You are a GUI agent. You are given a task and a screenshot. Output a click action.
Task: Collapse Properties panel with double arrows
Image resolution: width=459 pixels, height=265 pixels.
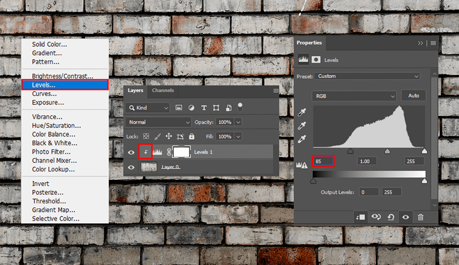(420, 43)
